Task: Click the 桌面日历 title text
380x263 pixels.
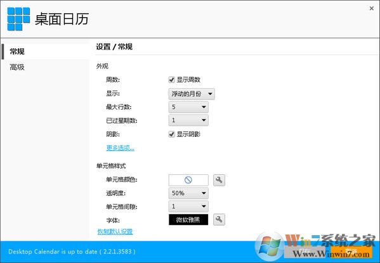Action: [x=62, y=19]
